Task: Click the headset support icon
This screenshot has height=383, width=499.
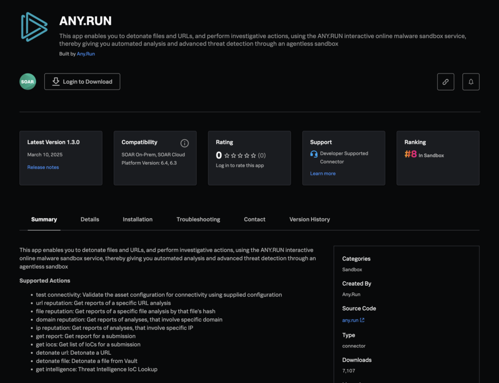Action: pyautogui.click(x=314, y=154)
